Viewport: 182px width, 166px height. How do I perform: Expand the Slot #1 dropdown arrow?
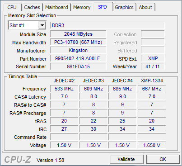coord(42,25)
